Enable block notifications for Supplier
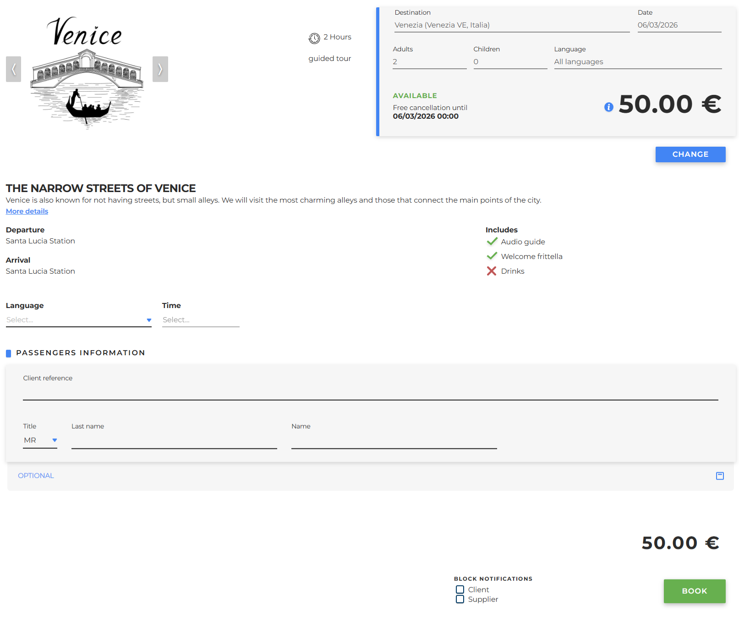This screenshot has height=617, width=739. pyautogui.click(x=460, y=599)
